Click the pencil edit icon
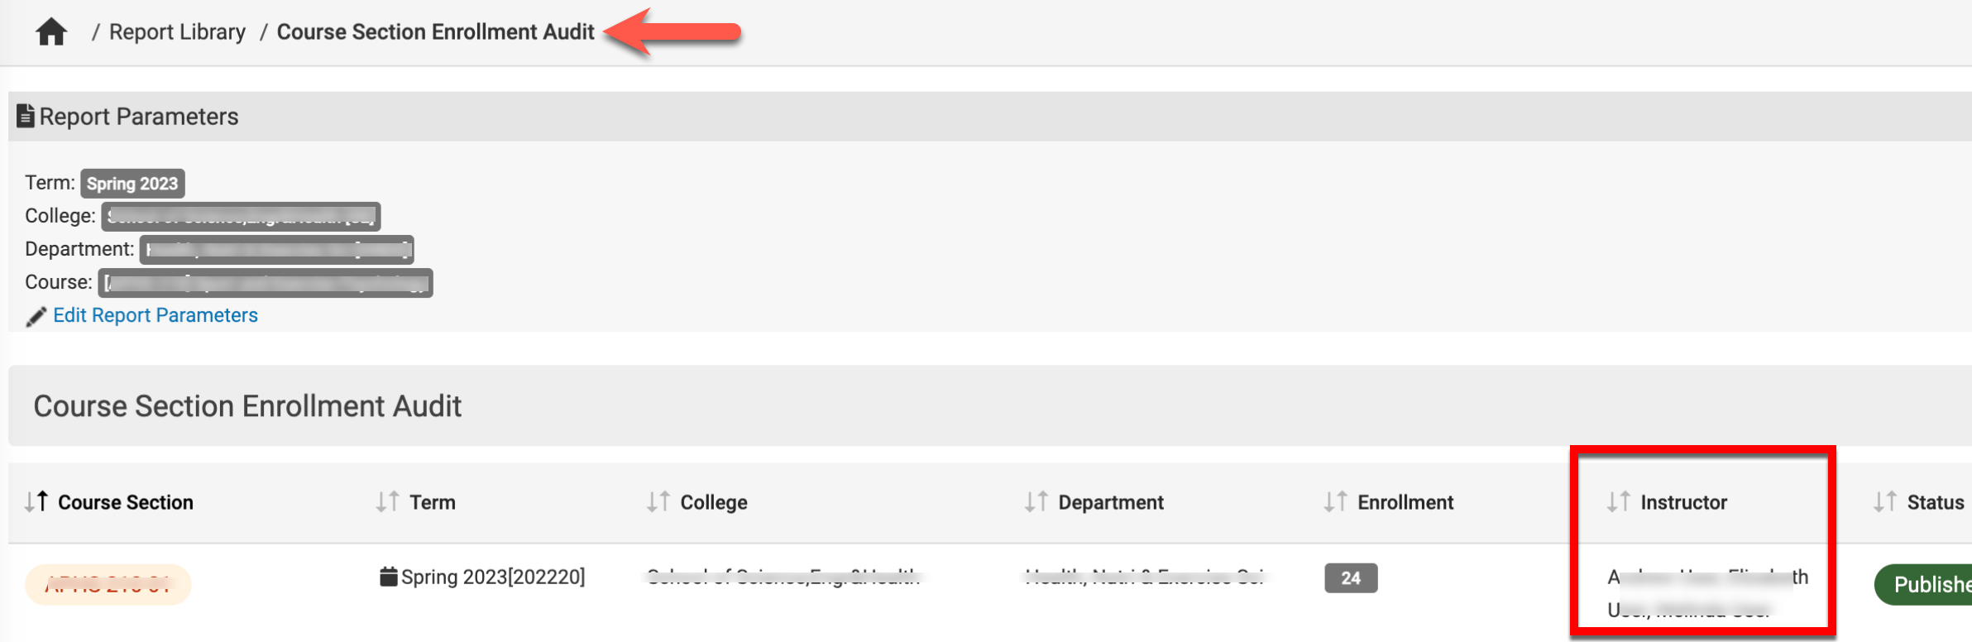This screenshot has width=1972, height=642. [36, 316]
